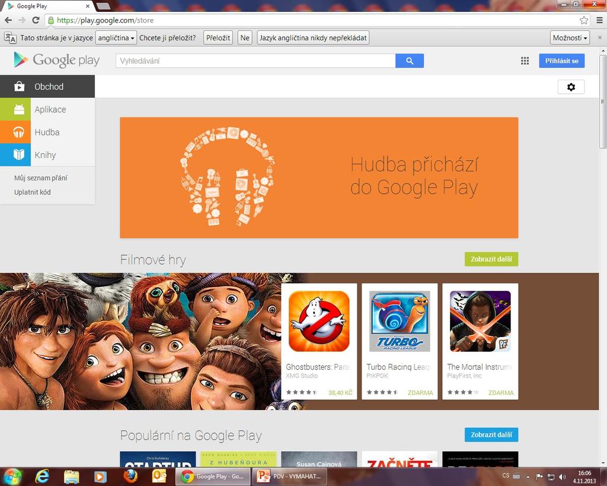Launch Firefox from the taskbar

[x=130, y=476]
